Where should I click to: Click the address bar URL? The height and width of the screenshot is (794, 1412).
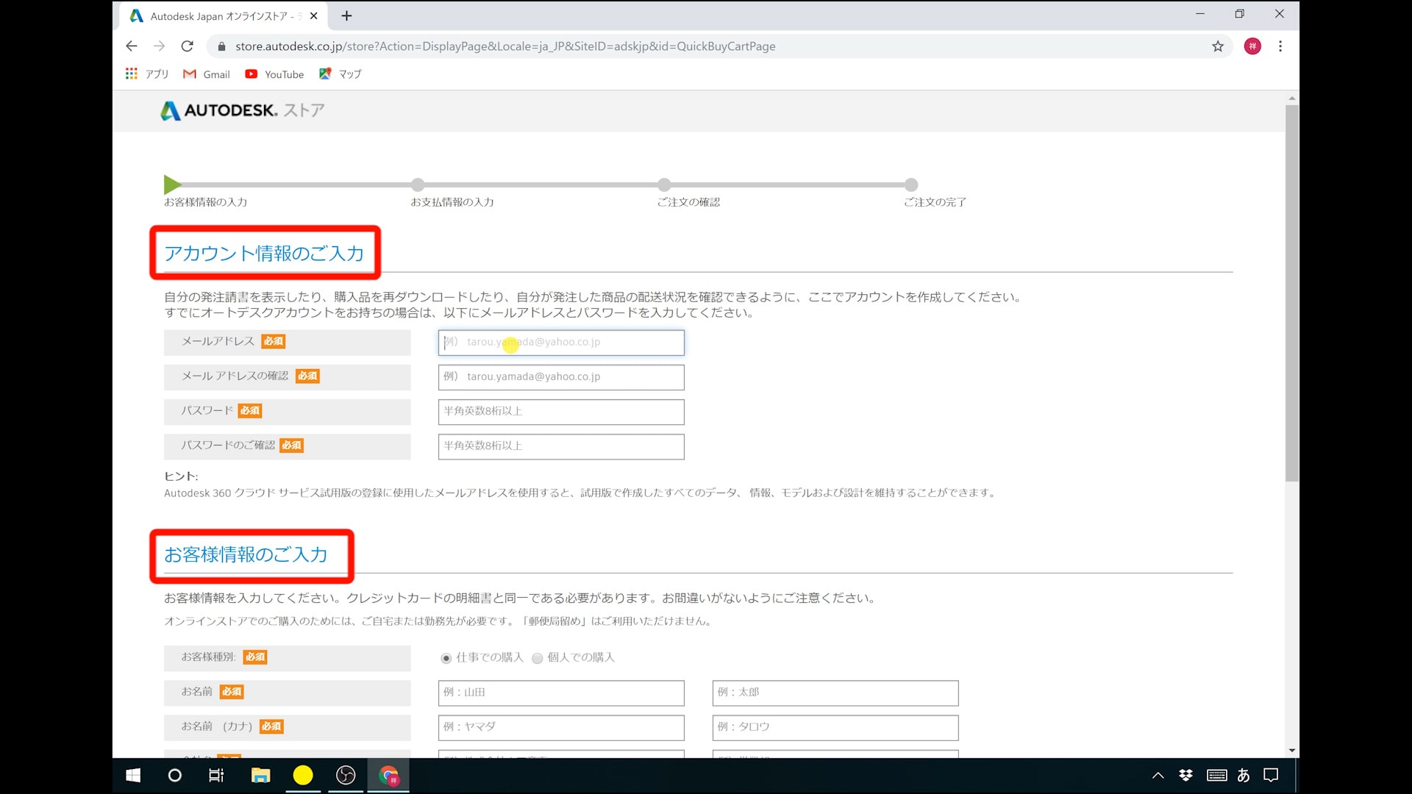(x=505, y=46)
